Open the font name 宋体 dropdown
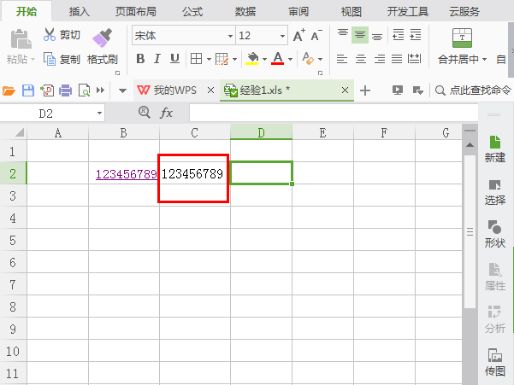514x385 pixels. tap(231, 36)
